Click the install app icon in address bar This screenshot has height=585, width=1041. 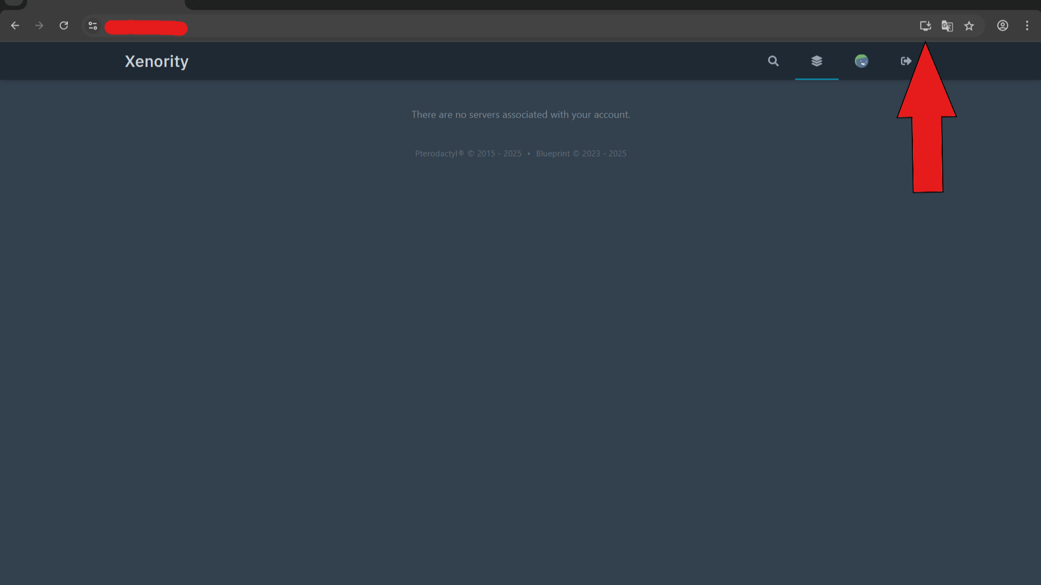(x=925, y=26)
